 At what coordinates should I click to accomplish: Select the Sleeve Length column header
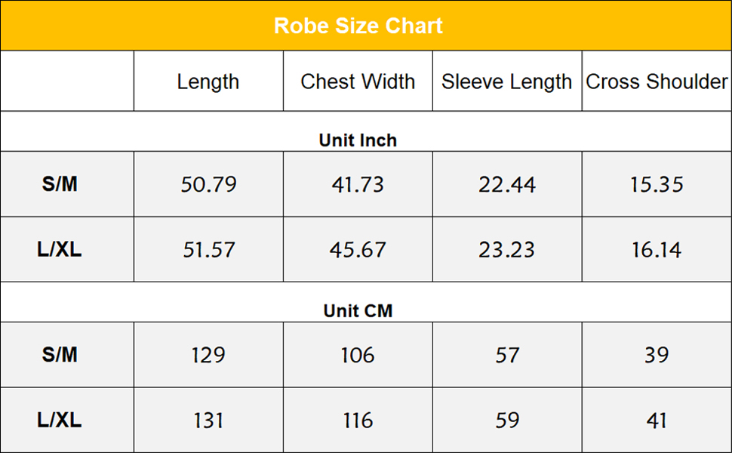tap(507, 82)
